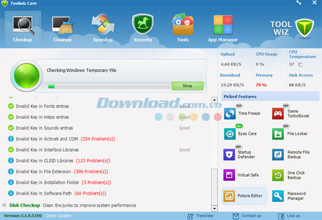The height and width of the screenshot is (220, 322).
Task: Click the checkup progress bar
Action: (x=109, y=86)
